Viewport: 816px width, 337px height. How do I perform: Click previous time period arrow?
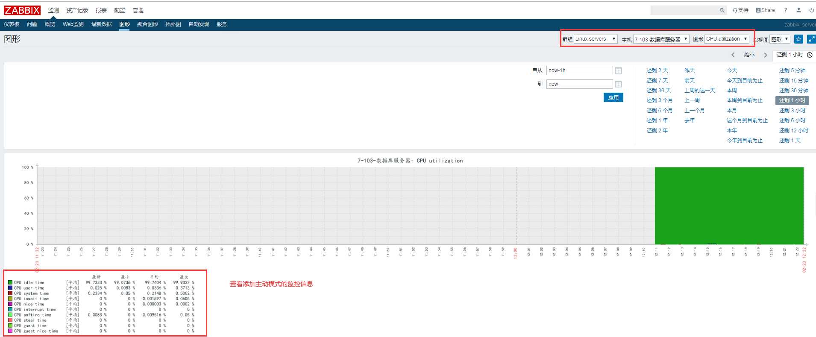[x=733, y=55]
